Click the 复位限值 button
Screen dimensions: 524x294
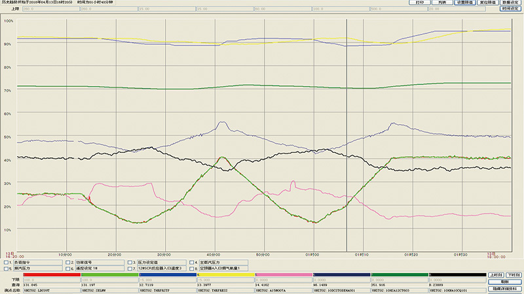pyautogui.click(x=487, y=3)
